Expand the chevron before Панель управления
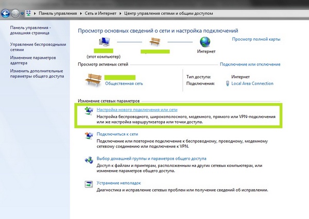This screenshot has width=309, height=219. point(35,13)
